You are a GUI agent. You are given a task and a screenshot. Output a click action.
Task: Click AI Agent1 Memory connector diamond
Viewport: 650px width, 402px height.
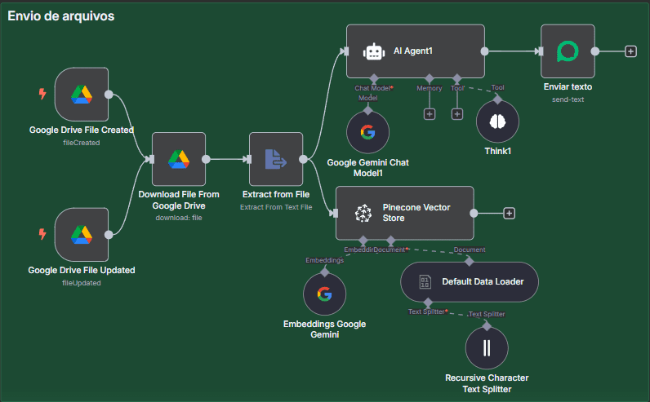point(430,78)
